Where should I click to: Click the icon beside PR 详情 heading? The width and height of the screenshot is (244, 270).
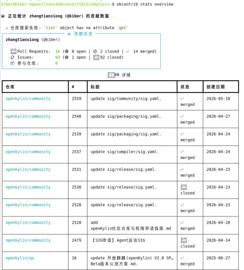click(x=111, y=75)
